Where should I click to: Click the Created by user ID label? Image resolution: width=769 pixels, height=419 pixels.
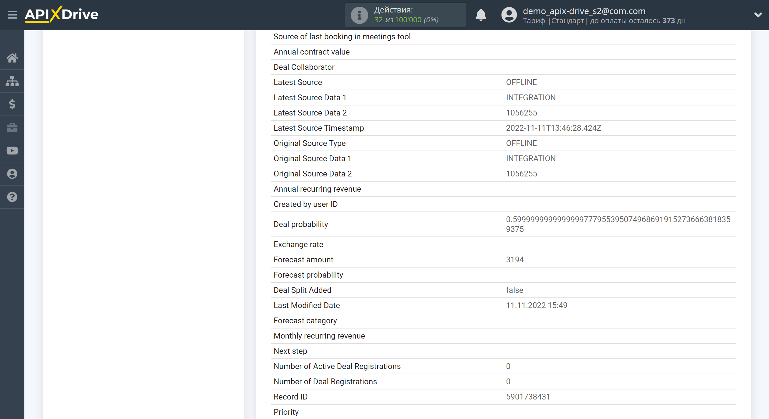306,204
